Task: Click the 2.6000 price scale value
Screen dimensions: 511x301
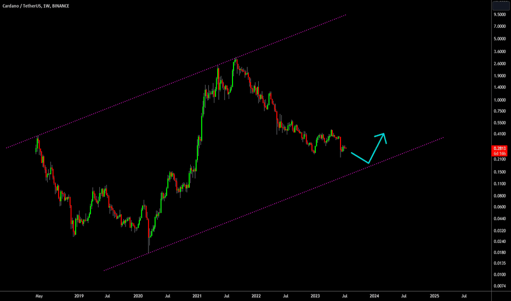Action: click(x=499, y=64)
